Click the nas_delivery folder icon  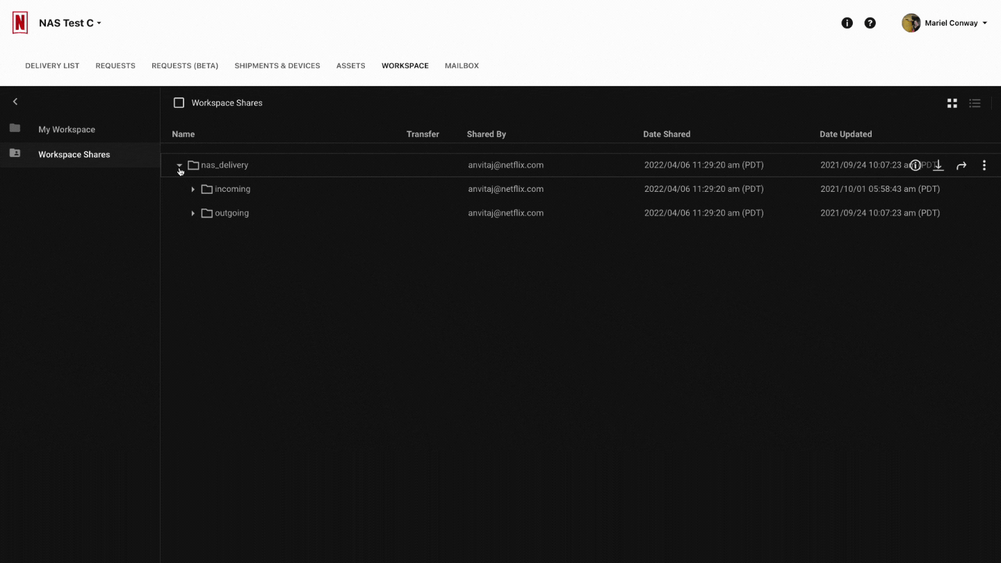pyautogui.click(x=193, y=165)
